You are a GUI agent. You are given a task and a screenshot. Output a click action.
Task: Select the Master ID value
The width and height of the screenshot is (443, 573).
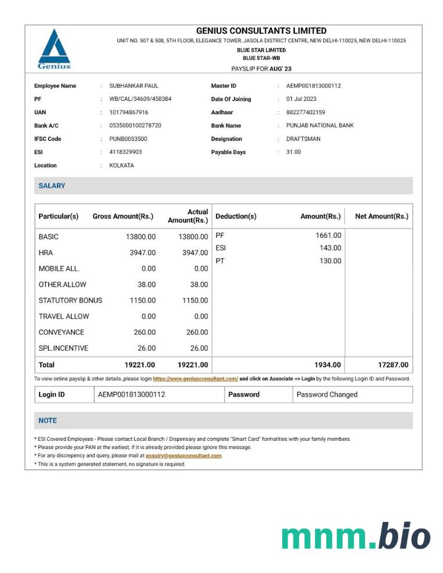313,86
